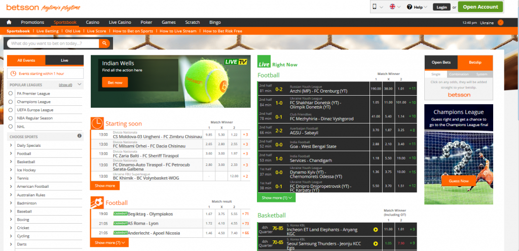Click the Cashout badge for Anderlecht - Apoel Nicosia
Image resolution: width=519 pixels, height=251 pixels.
tap(120, 233)
